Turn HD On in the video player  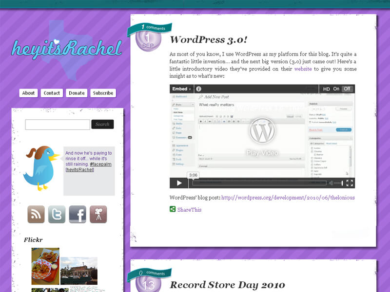336,89
